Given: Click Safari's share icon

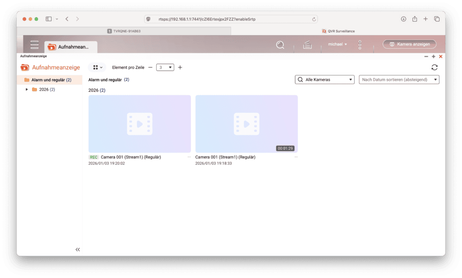Looking at the screenshot, I should point(414,19).
